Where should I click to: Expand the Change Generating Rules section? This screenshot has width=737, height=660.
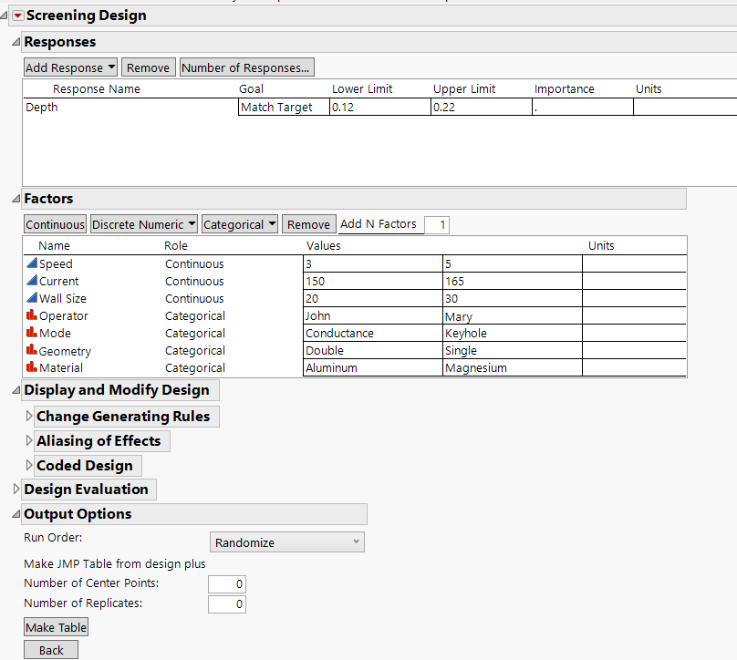click(28, 416)
